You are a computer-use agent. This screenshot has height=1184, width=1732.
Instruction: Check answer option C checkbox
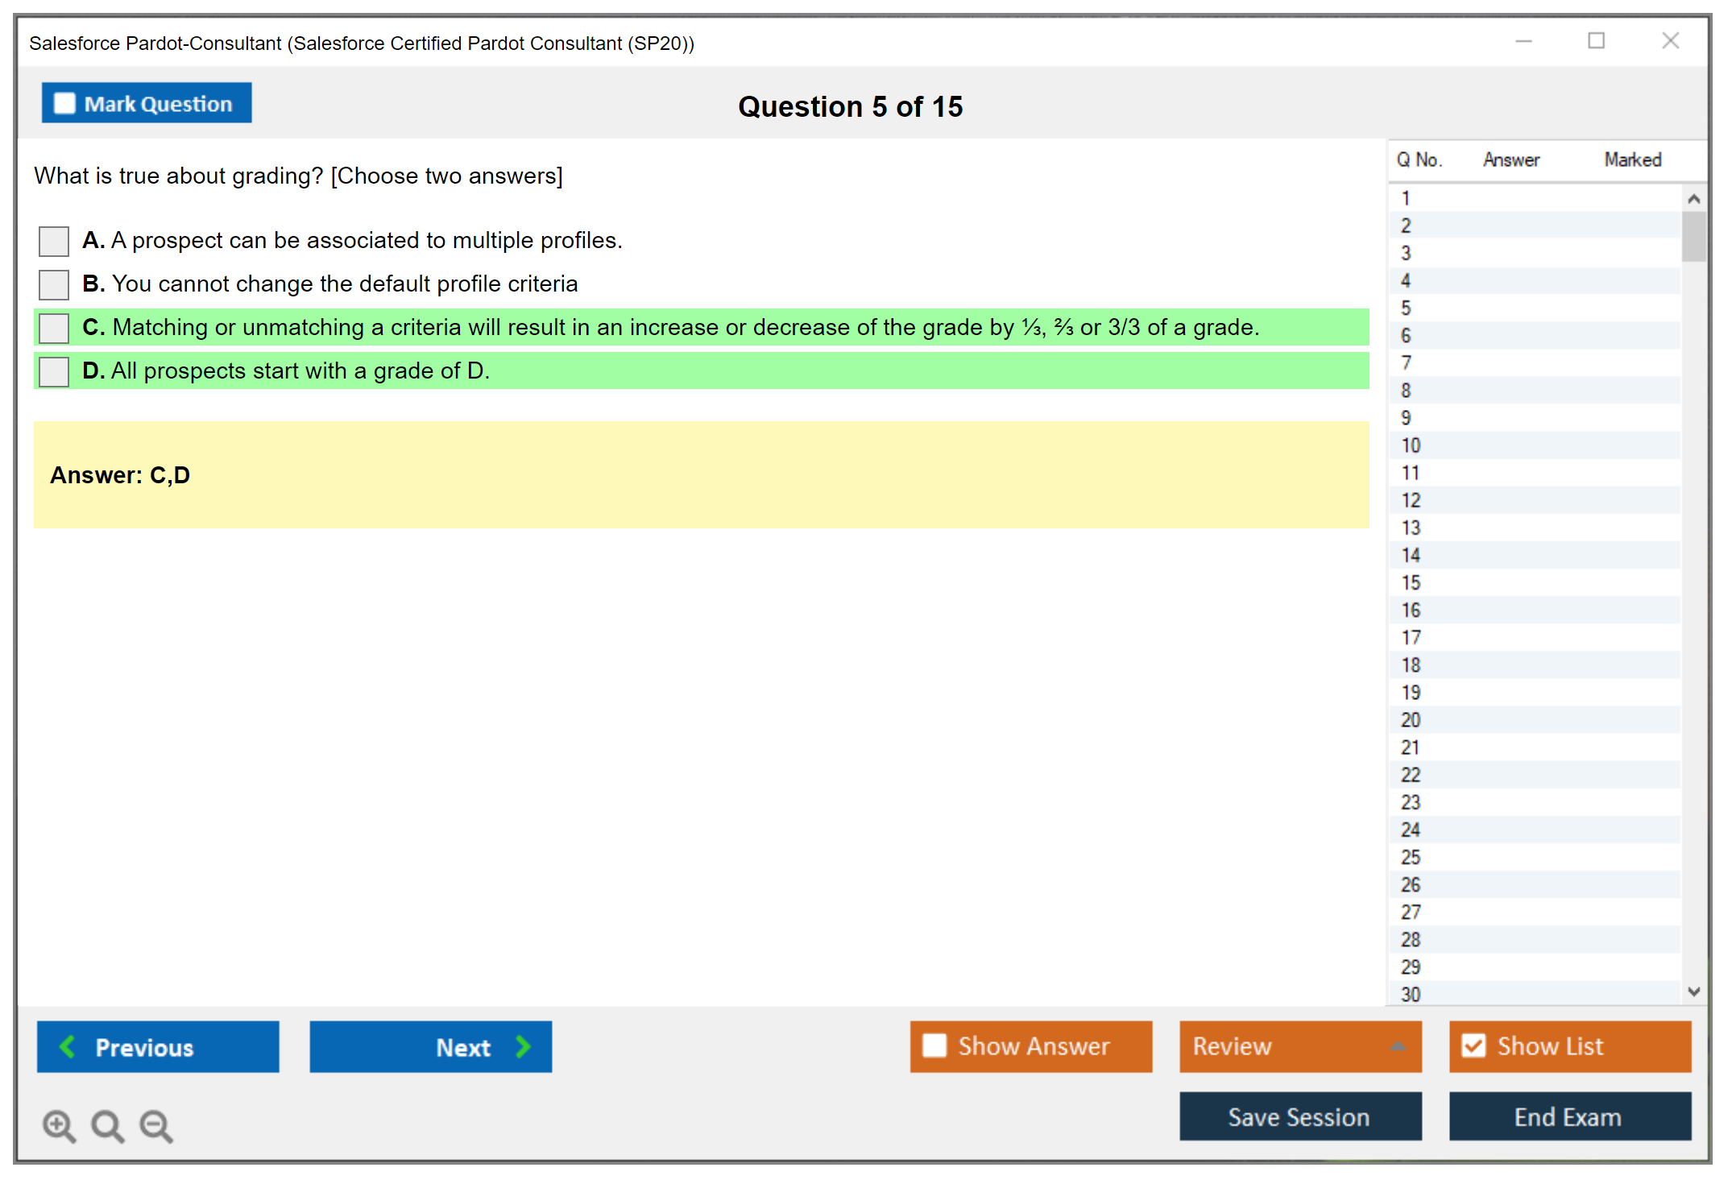tap(54, 328)
